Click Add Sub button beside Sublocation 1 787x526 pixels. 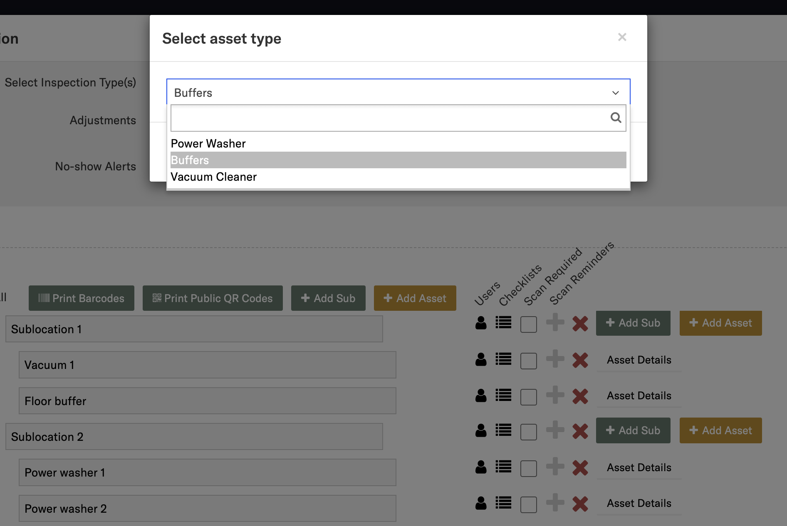coord(633,323)
